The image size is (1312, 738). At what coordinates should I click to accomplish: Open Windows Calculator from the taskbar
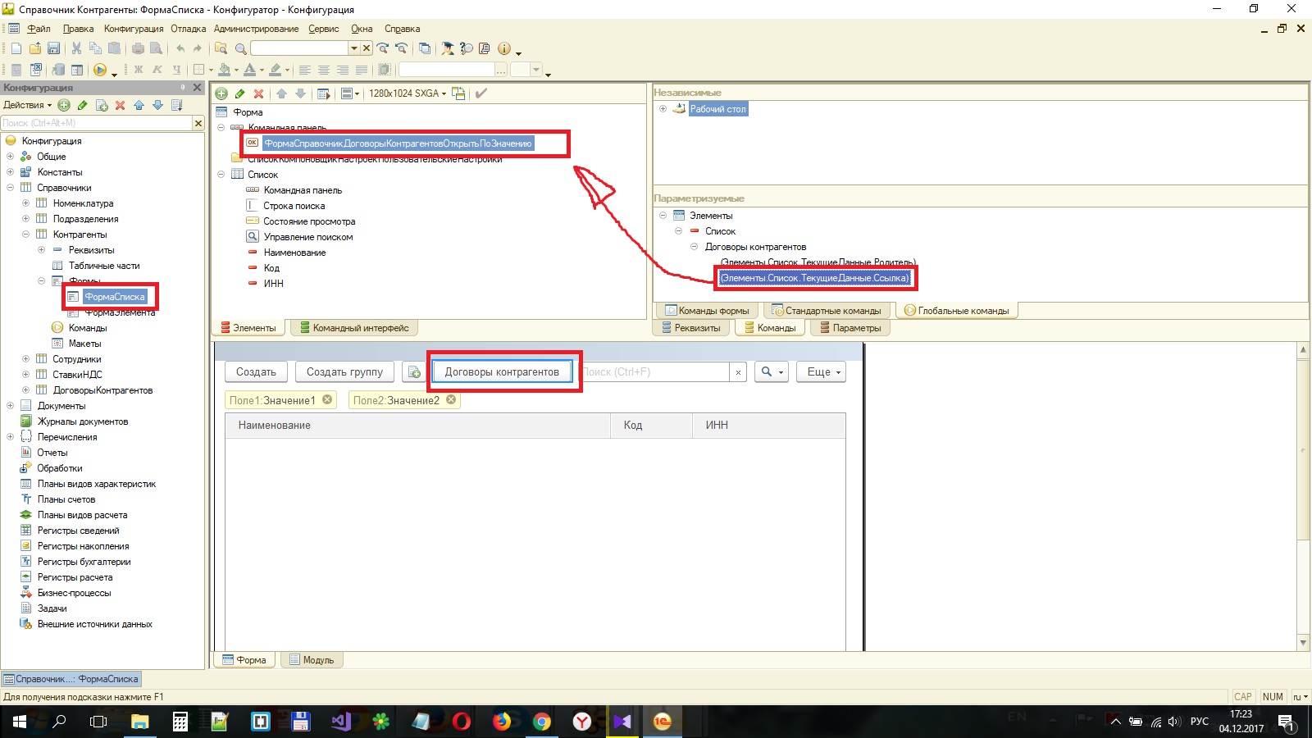pos(180,722)
